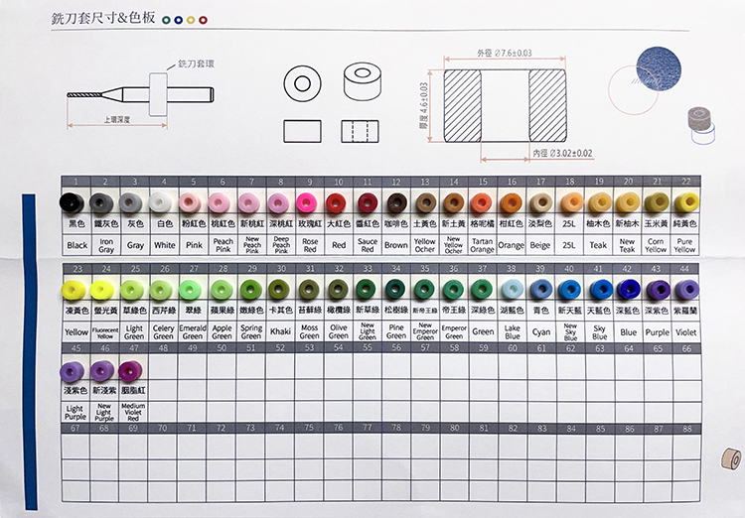Click the hatched cross-section diagram
The width and height of the screenshot is (745, 518).
[504, 102]
